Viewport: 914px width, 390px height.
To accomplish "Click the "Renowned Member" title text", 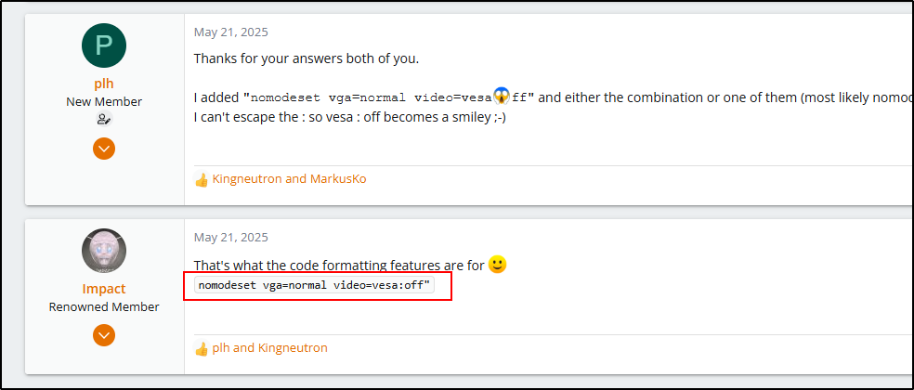I will 104,306.
